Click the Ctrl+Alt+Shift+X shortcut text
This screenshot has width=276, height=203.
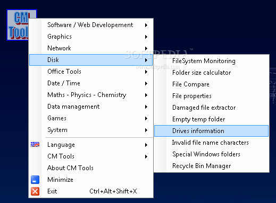(x=113, y=191)
